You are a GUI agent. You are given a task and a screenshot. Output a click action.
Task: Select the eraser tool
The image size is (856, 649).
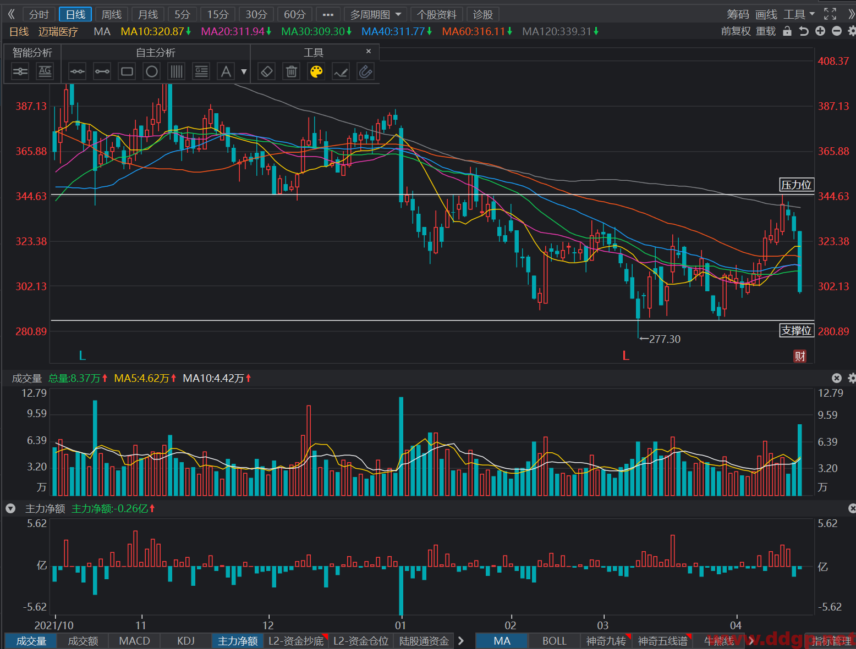pos(267,71)
